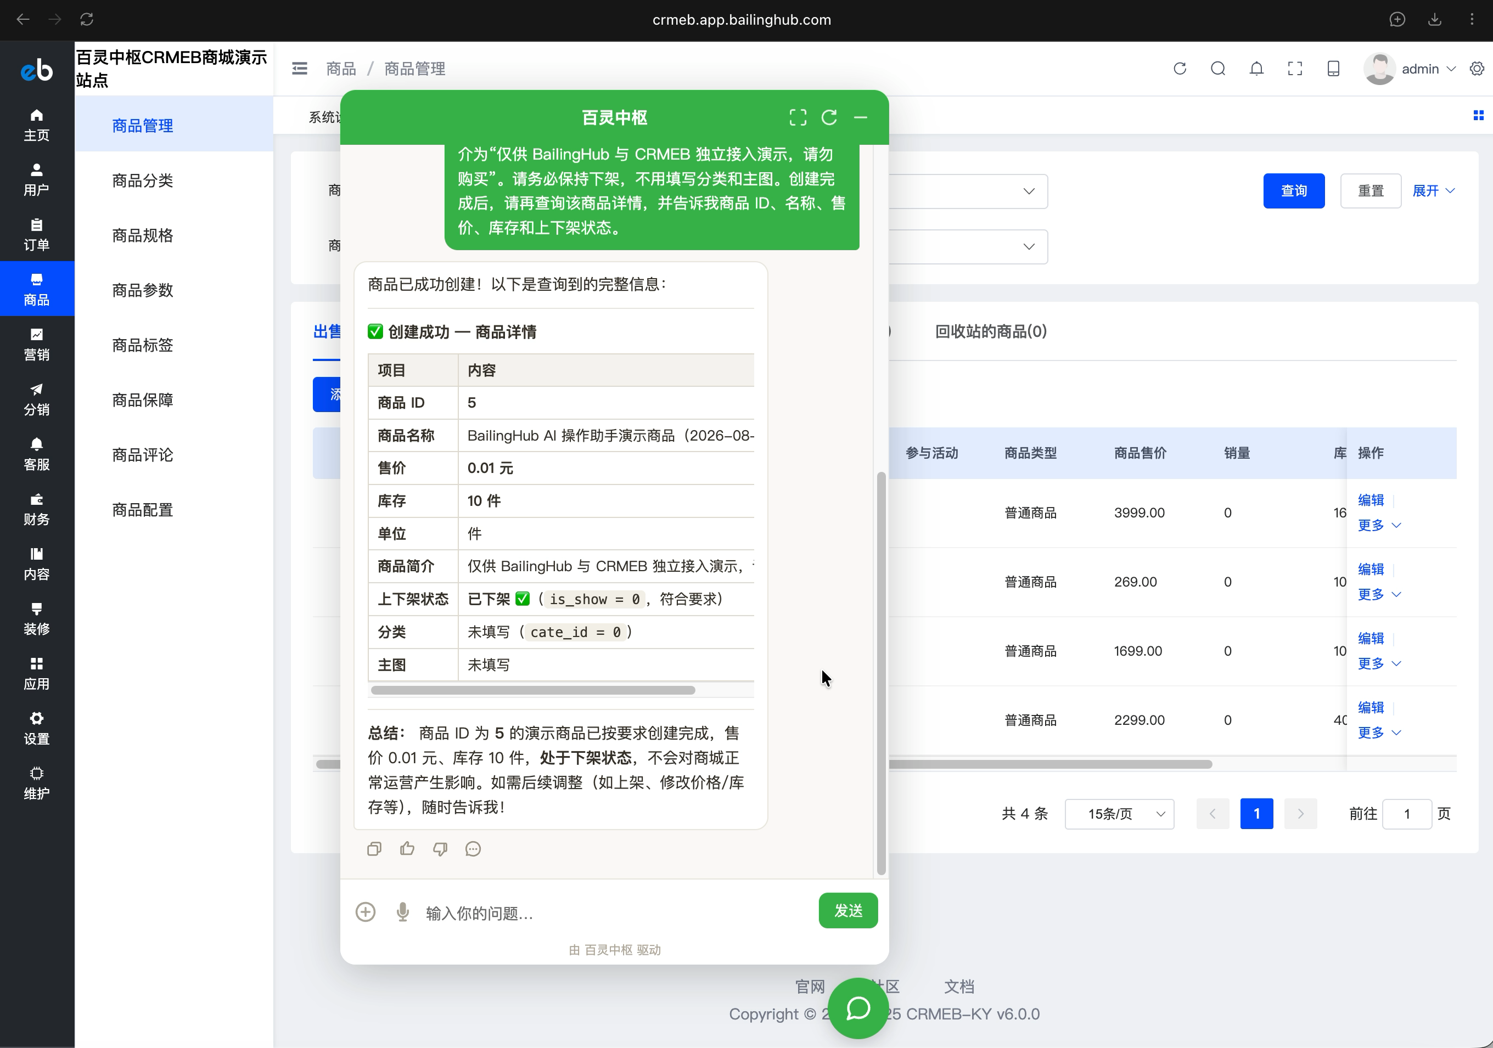The width and height of the screenshot is (1493, 1048).
Task: Open the browser downloads icon
Action: (x=1434, y=20)
